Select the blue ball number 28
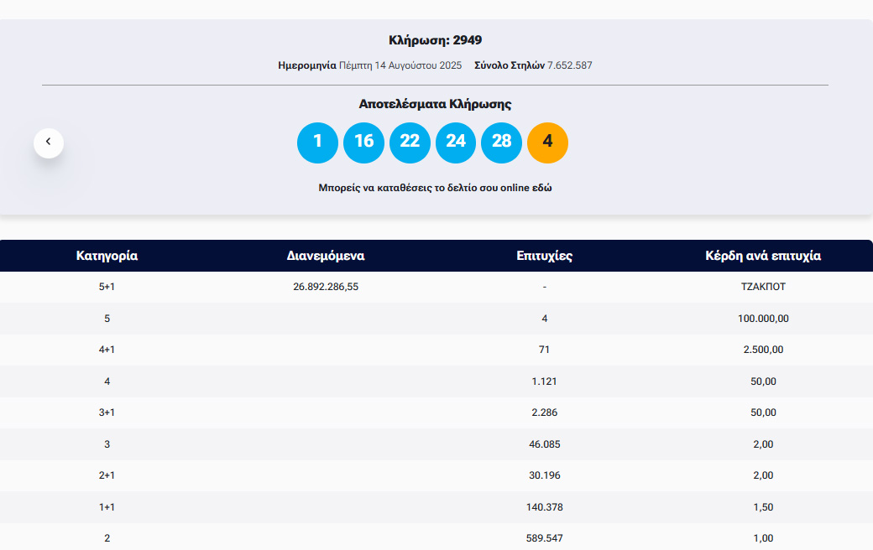Image resolution: width=873 pixels, height=550 pixels. tap(502, 143)
